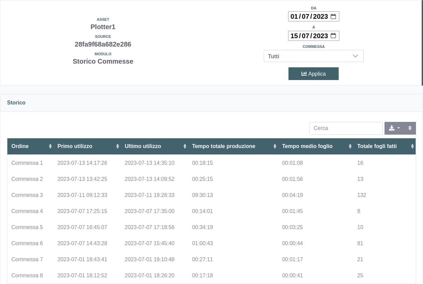Click last use time 2023-07-13 14:09:52
The height and width of the screenshot is (284, 423).
tap(150, 179)
